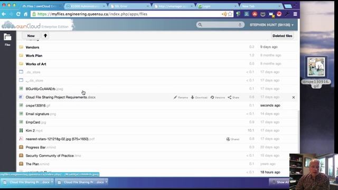Click the ownCloud logo
Viewport: 338px width, 190px height.
(35, 25)
